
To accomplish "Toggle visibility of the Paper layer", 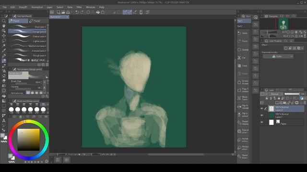I will pyautogui.click(x=262, y=122).
